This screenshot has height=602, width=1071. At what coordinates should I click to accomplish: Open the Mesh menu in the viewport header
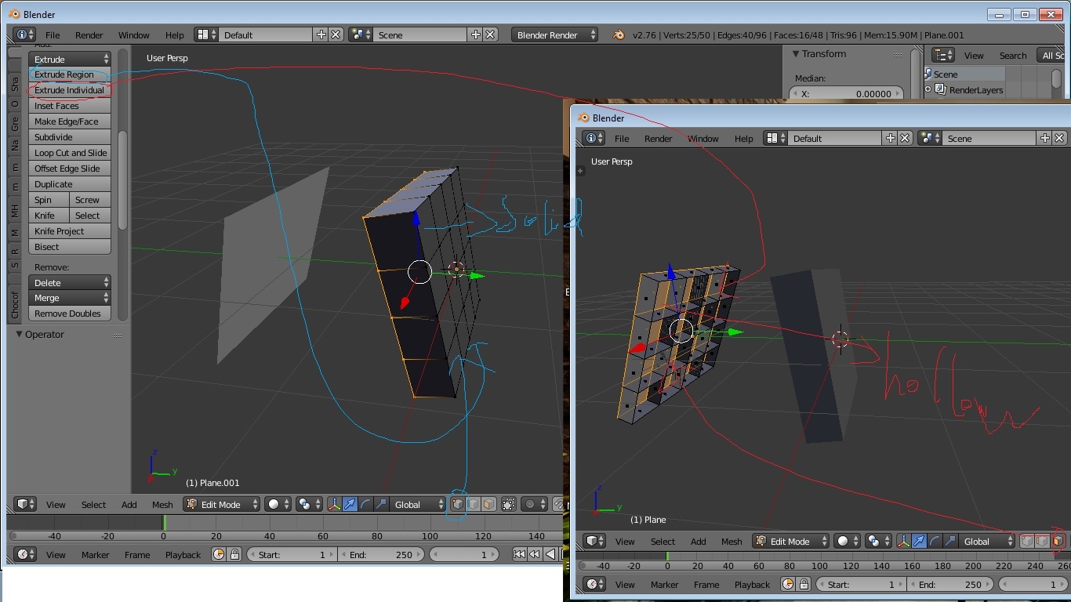pos(162,504)
